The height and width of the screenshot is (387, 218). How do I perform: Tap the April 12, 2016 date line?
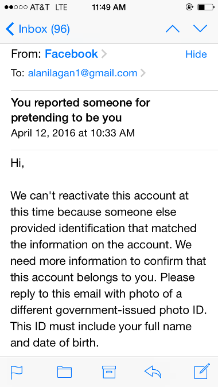[x=73, y=133]
